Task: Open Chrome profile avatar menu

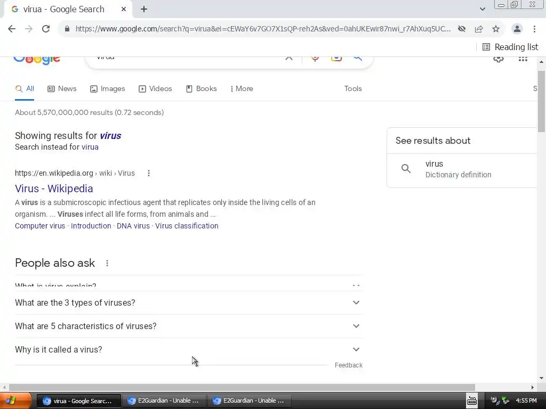Action: (517, 29)
